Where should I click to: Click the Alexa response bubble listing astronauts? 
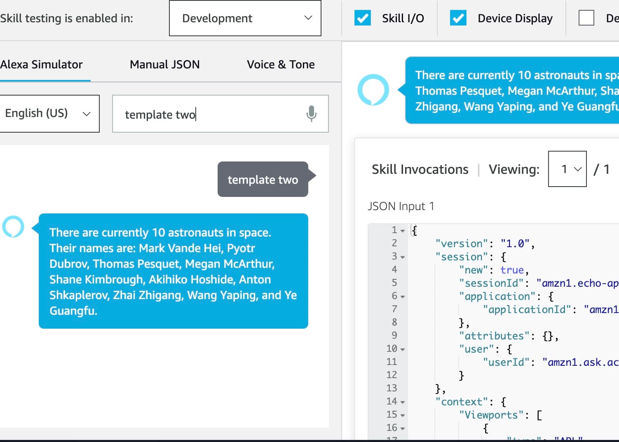click(174, 271)
